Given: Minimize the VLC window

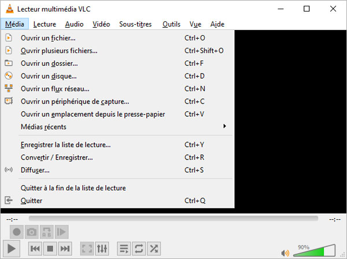Looking at the screenshot, I should [280, 9].
